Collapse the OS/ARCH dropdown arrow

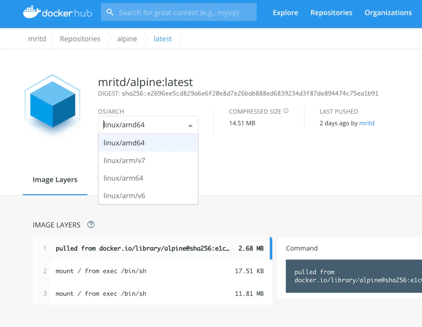tap(190, 125)
